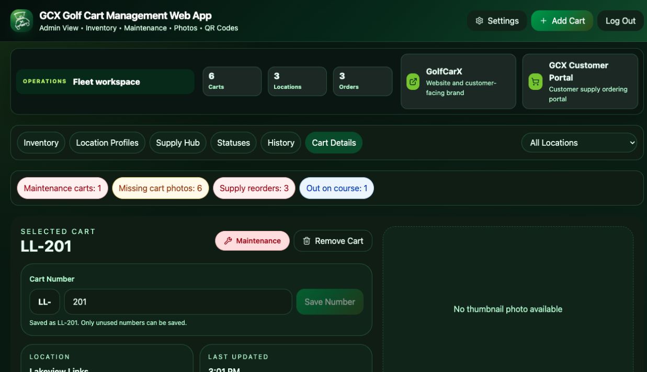Screen dimensions: 647x372
Task: Click the LL- prefix box
Action: click(x=44, y=302)
